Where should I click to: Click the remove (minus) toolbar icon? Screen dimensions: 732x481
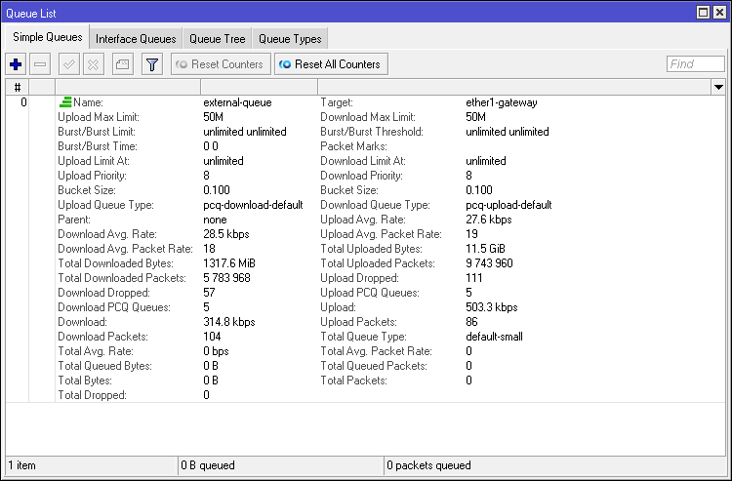click(40, 64)
